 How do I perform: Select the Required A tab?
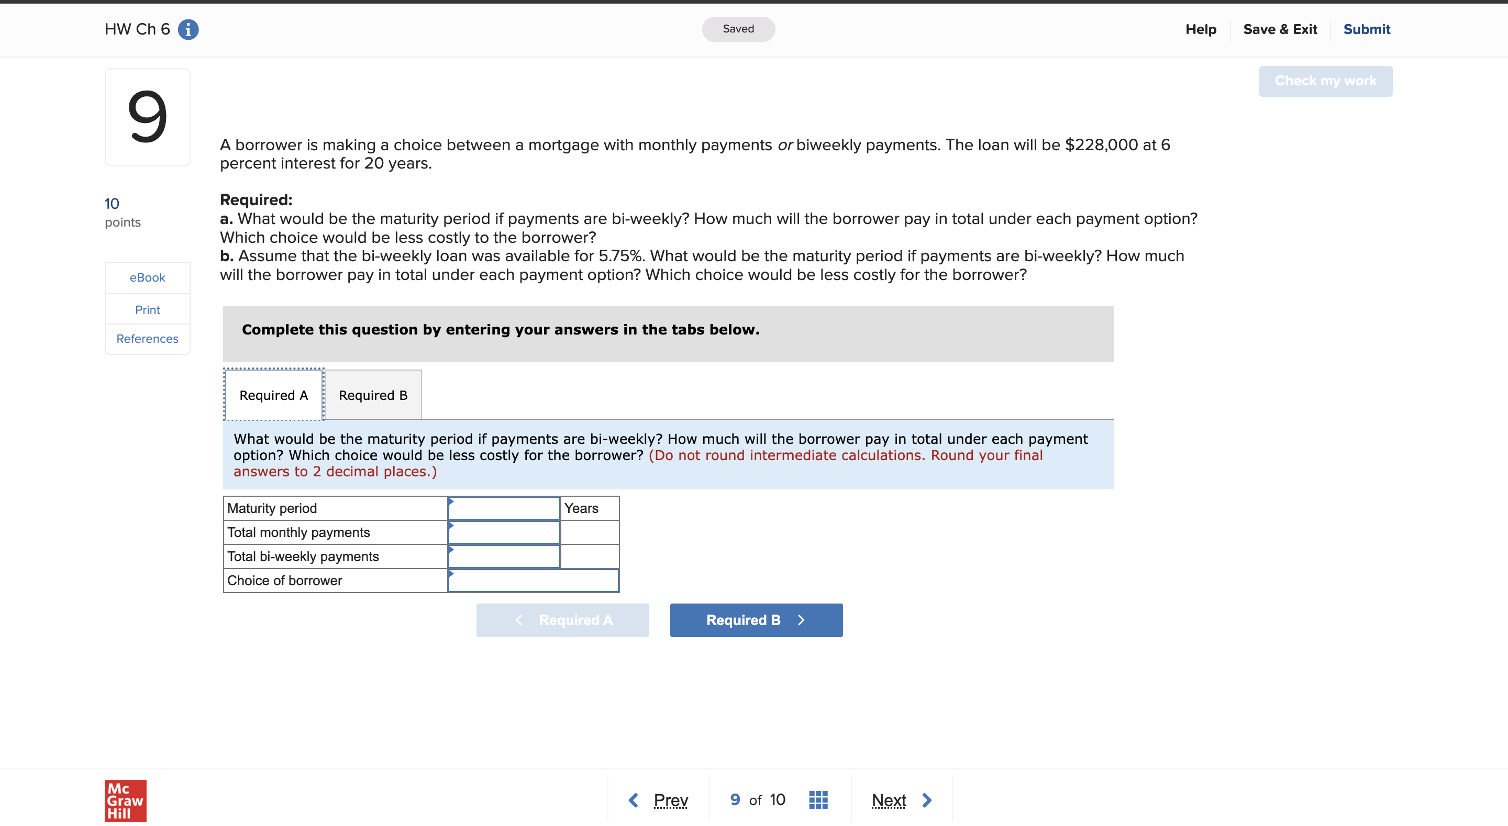click(273, 395)
